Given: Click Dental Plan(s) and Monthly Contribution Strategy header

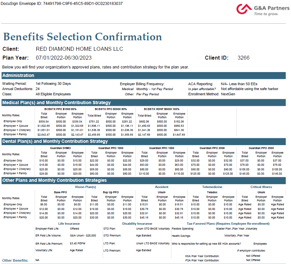Looking at the screenshot, I should pyautogui.click(x=144, y=141).
